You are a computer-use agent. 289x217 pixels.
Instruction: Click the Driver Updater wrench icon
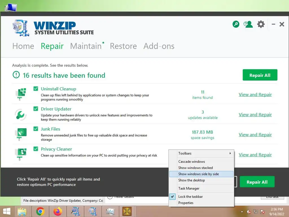coord(20,115)
